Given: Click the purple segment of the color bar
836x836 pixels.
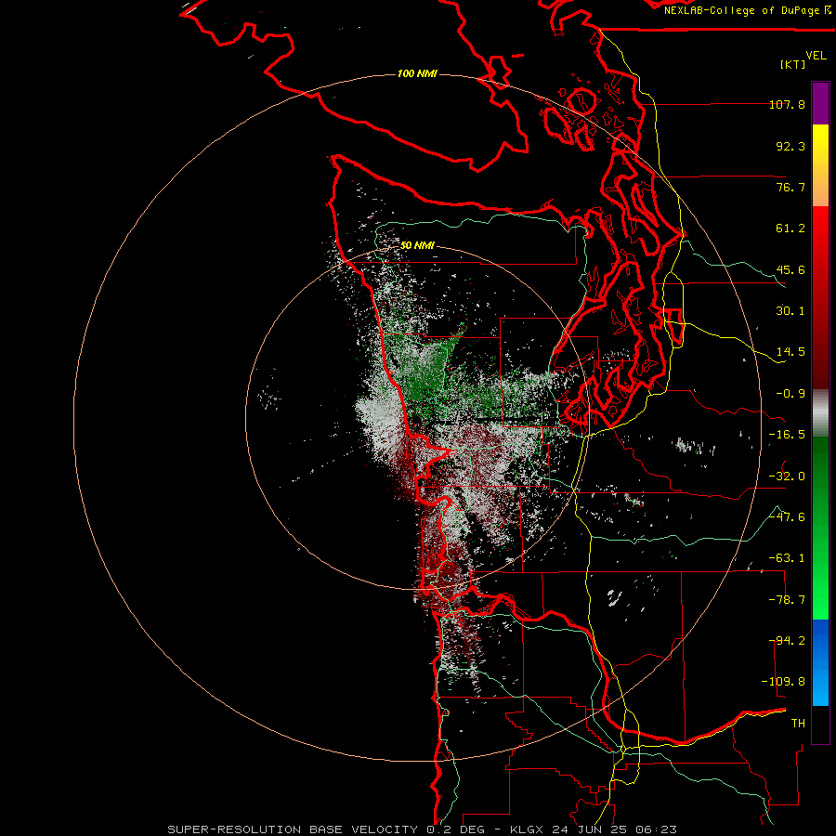Looking at the screenshot, I should click(820, 103).
